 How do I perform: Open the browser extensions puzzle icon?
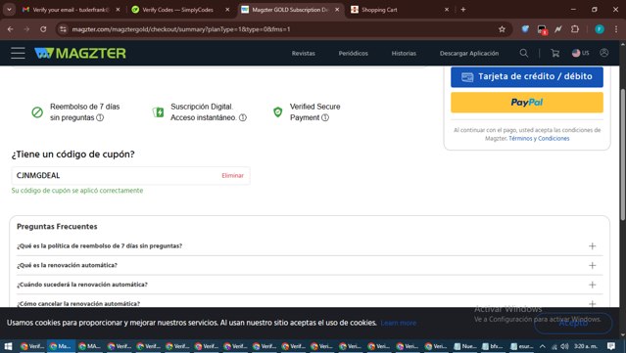(575, 29)
